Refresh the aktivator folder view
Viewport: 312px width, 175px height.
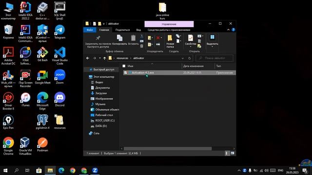[x=190, y=58]
